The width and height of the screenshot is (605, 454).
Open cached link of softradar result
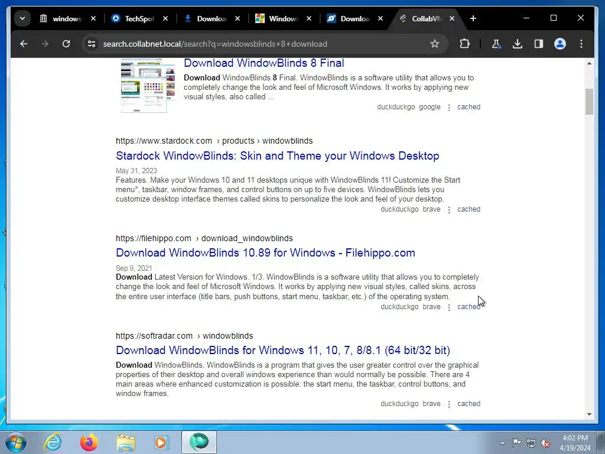coord(469,404)
